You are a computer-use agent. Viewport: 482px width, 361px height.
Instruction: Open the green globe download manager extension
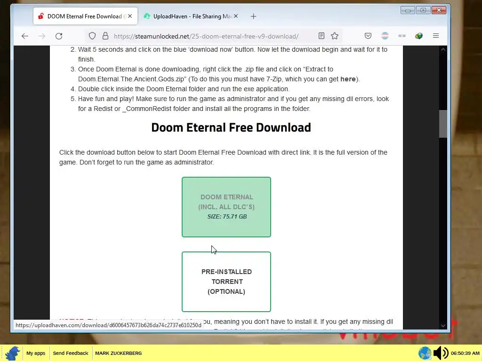418,36
